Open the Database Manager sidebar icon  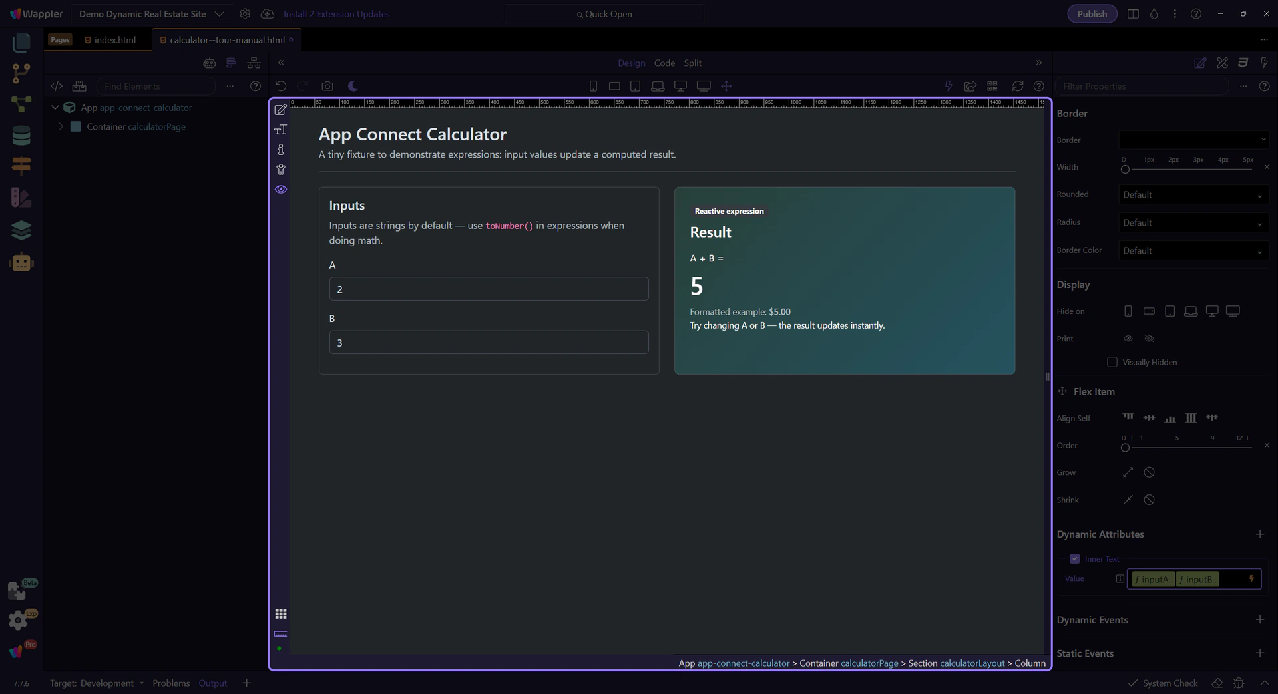click(21, 136)
